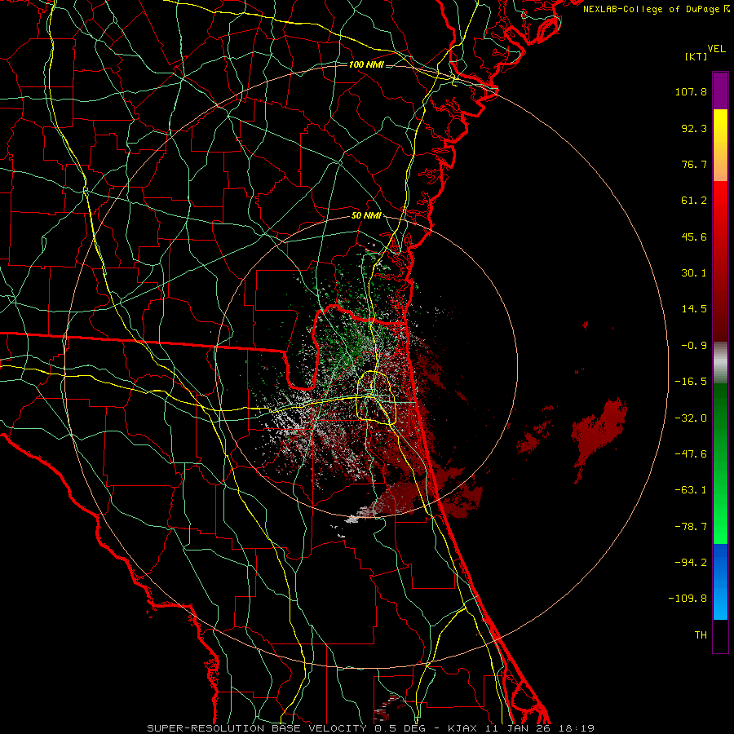Click the 100 NMI range ring label

(x=366, y=64)
